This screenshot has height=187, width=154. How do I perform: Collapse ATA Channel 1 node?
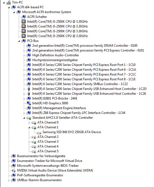pyautogui.click(x=29, y=128)
